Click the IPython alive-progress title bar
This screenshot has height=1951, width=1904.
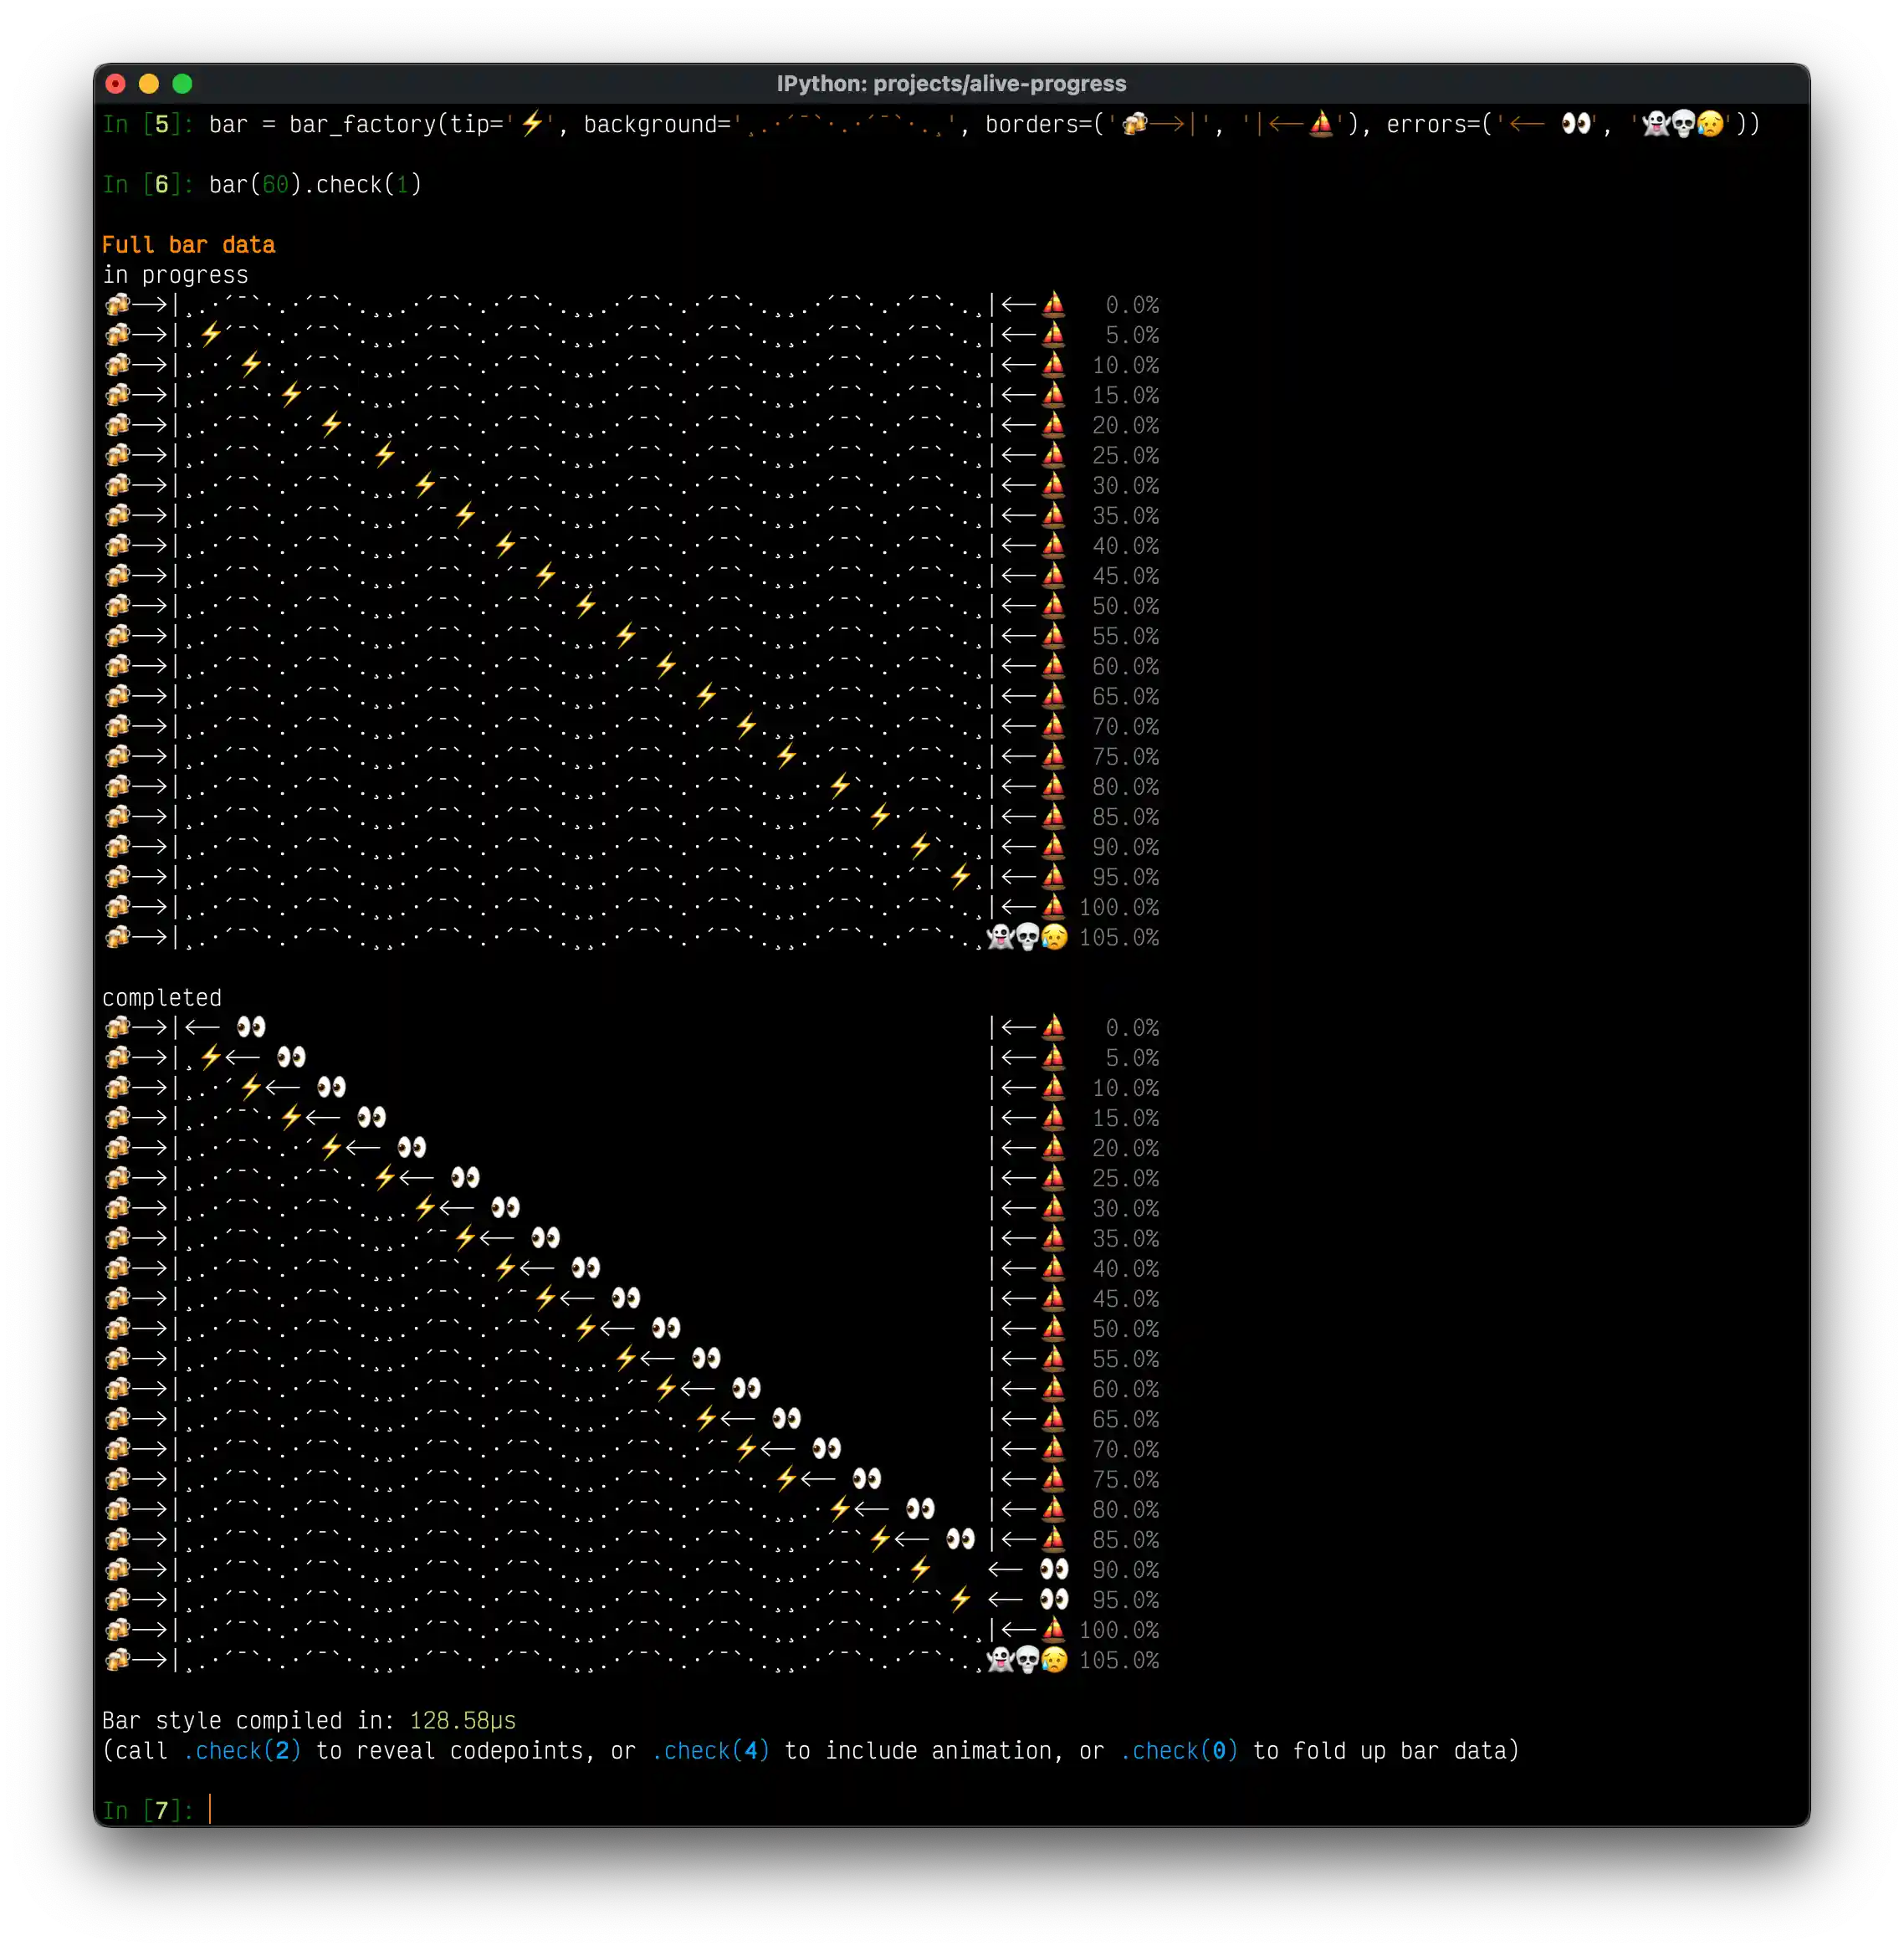click(950, 84)
